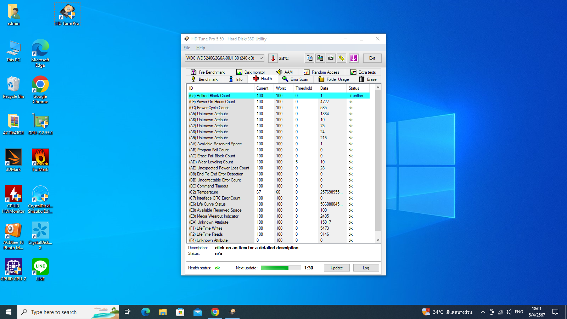Open the Random Access tab
The width and height of the screenshot is (567, 319).
(x=321, y=72)
